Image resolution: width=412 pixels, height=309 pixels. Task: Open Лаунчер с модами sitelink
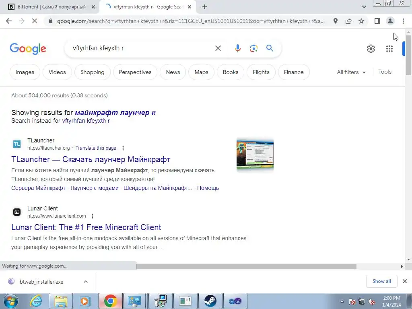pos(94,188)
